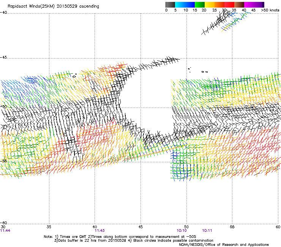Click the gray 0-5 knots legend swatch

click(170, 5)
